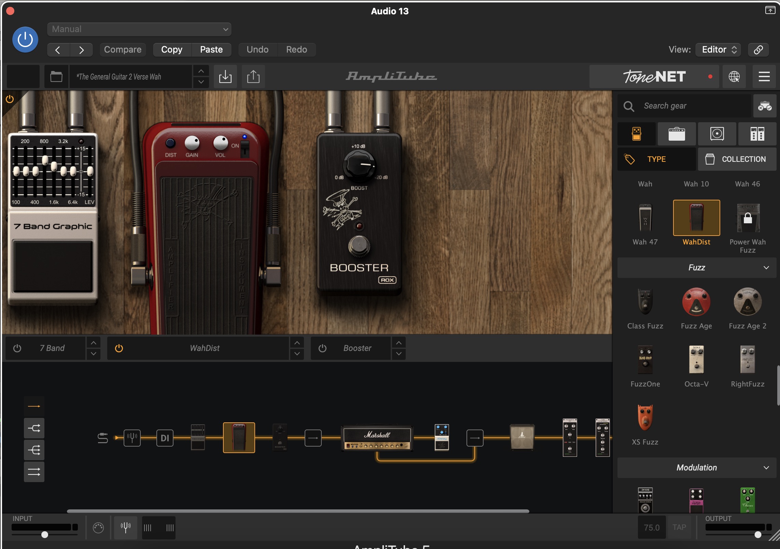This screenshot has width=780, height=549.
Task: Step to next preset with down arrow
Action: [201, 82]
